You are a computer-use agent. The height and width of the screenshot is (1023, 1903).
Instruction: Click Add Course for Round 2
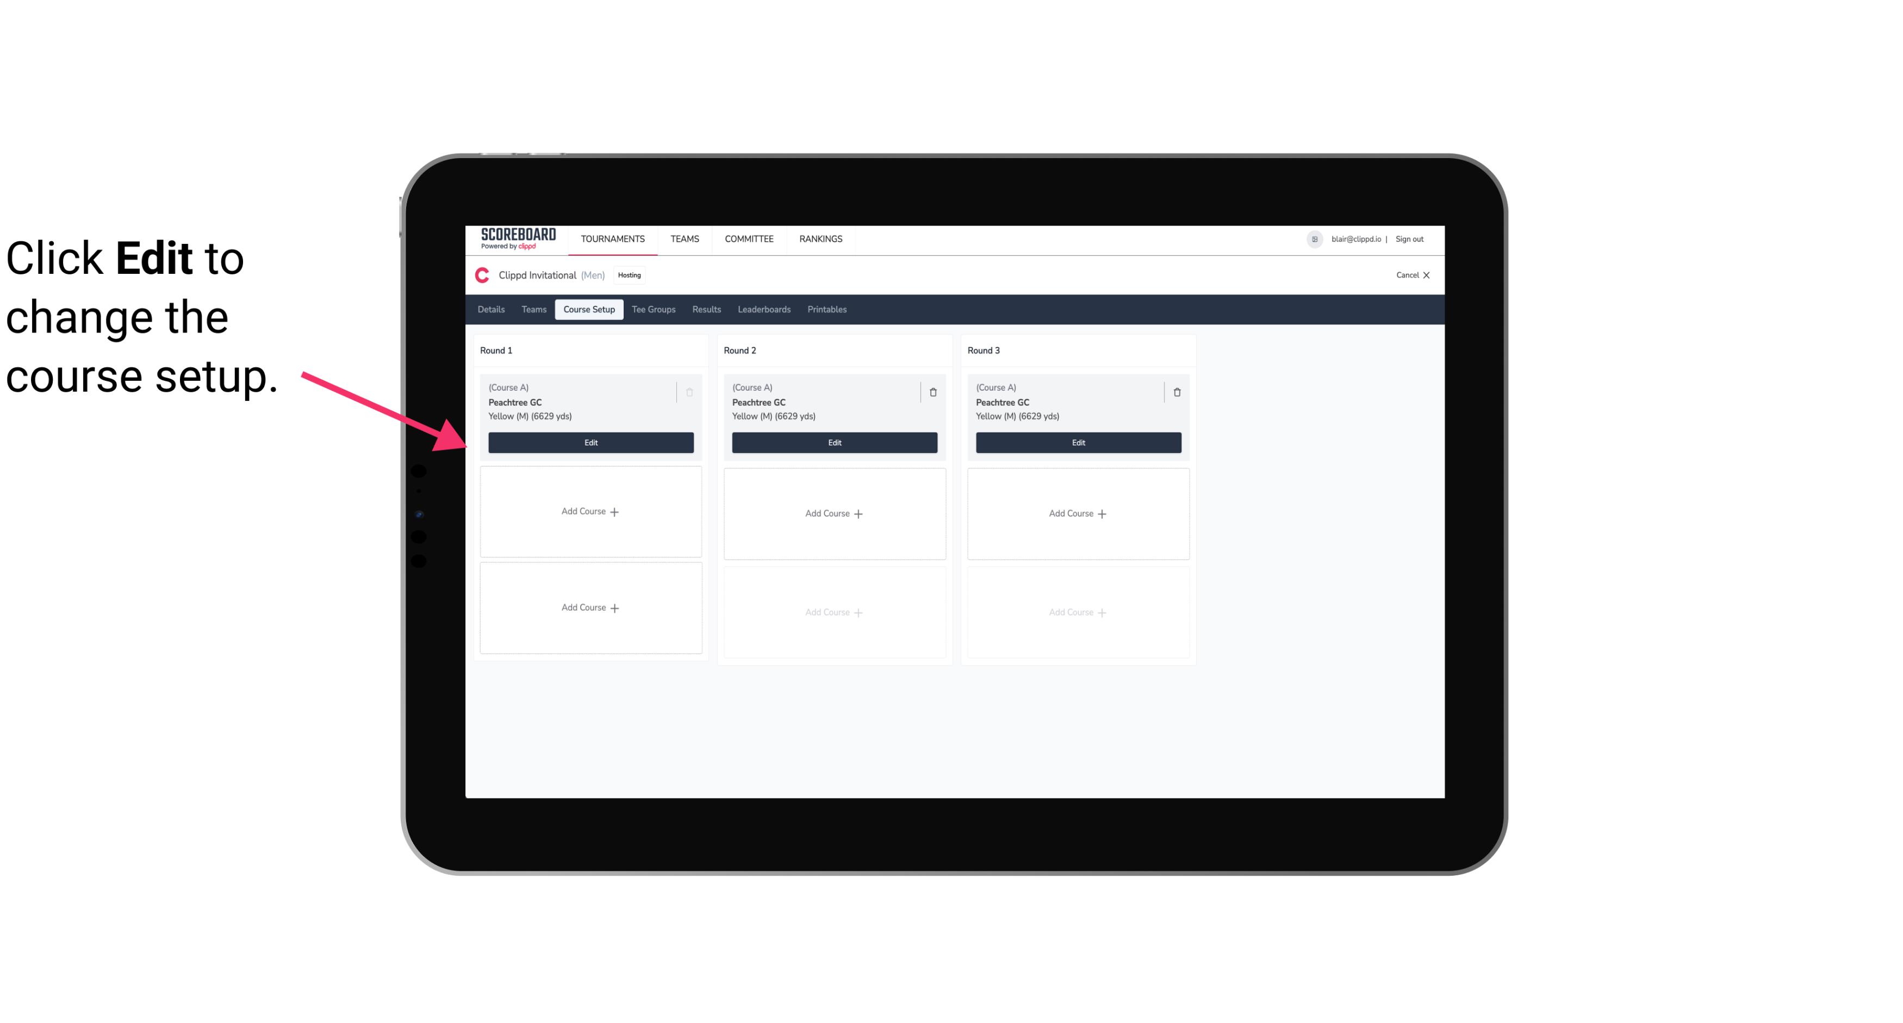[833, 513]
